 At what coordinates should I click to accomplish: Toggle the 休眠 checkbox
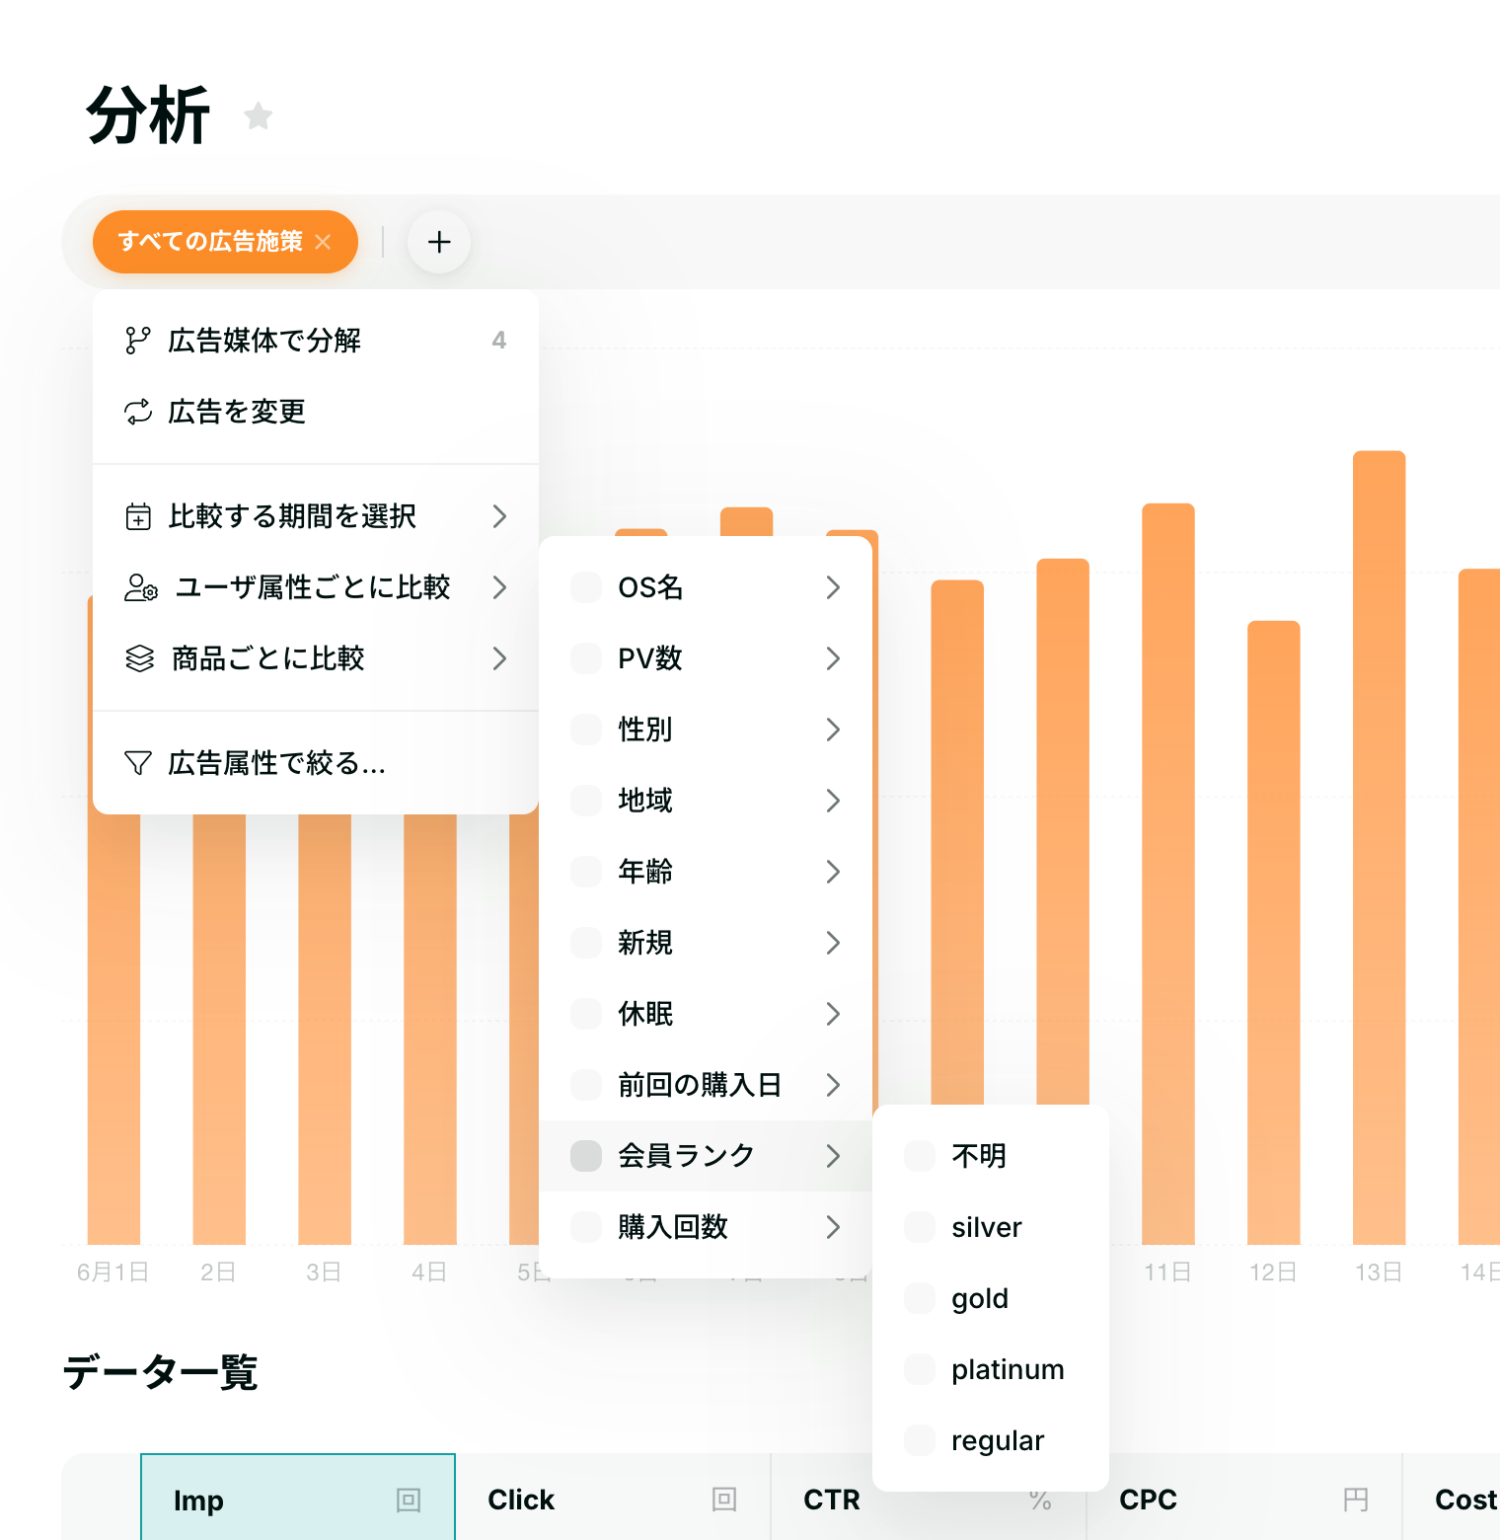[586, 1014]
